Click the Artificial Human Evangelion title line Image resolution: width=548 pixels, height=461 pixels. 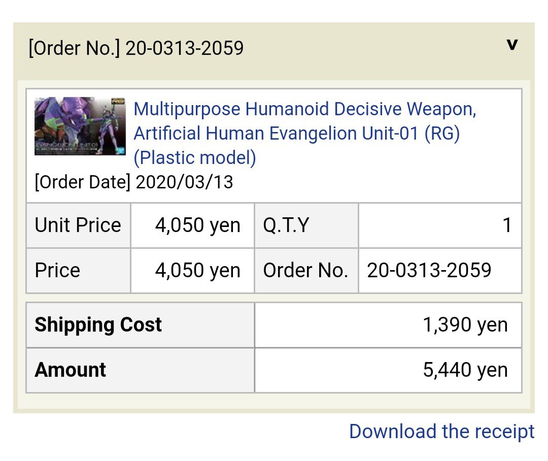click(297, 133)
